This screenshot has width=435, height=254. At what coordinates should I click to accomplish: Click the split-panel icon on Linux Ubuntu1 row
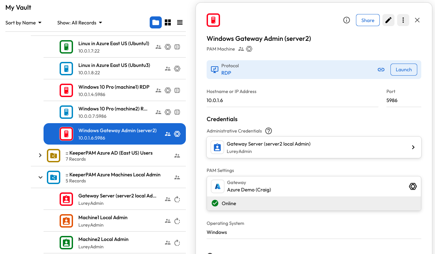(177, 47)
